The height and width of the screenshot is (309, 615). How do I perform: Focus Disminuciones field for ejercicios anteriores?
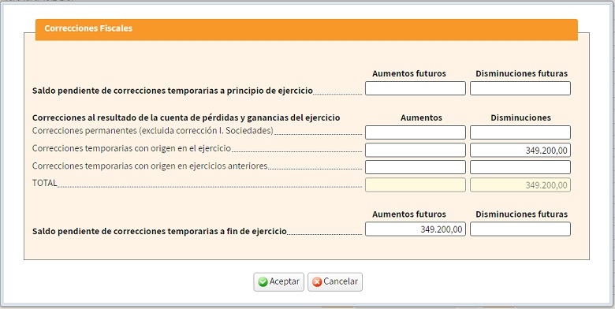[x=520, y=167]
